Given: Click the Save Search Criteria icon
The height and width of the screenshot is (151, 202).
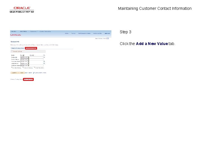Looking at the screenshot, I should click(34, 73).
